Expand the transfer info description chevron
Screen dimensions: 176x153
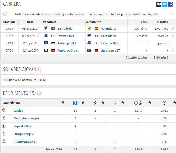coord(171,14)
